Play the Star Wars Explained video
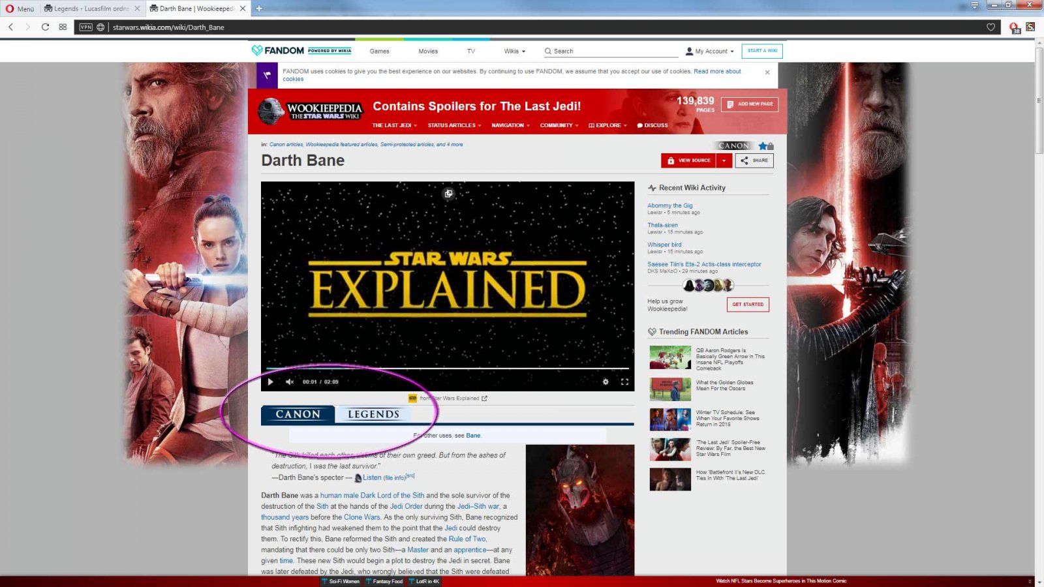Screen dimensions: 1044x587 click(x=270, y=382)
